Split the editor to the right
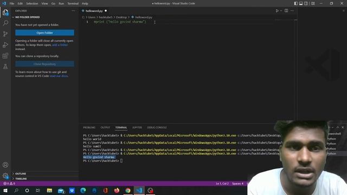The width and height of the screenshot is (347, 195). (x=286, y=11)
